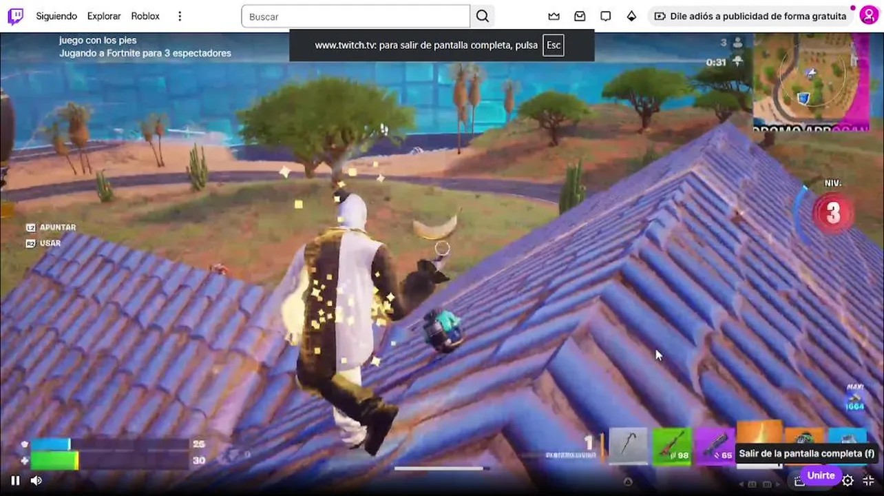Mute the stream volume
This screenshot has width=884, height=496.
36,480
